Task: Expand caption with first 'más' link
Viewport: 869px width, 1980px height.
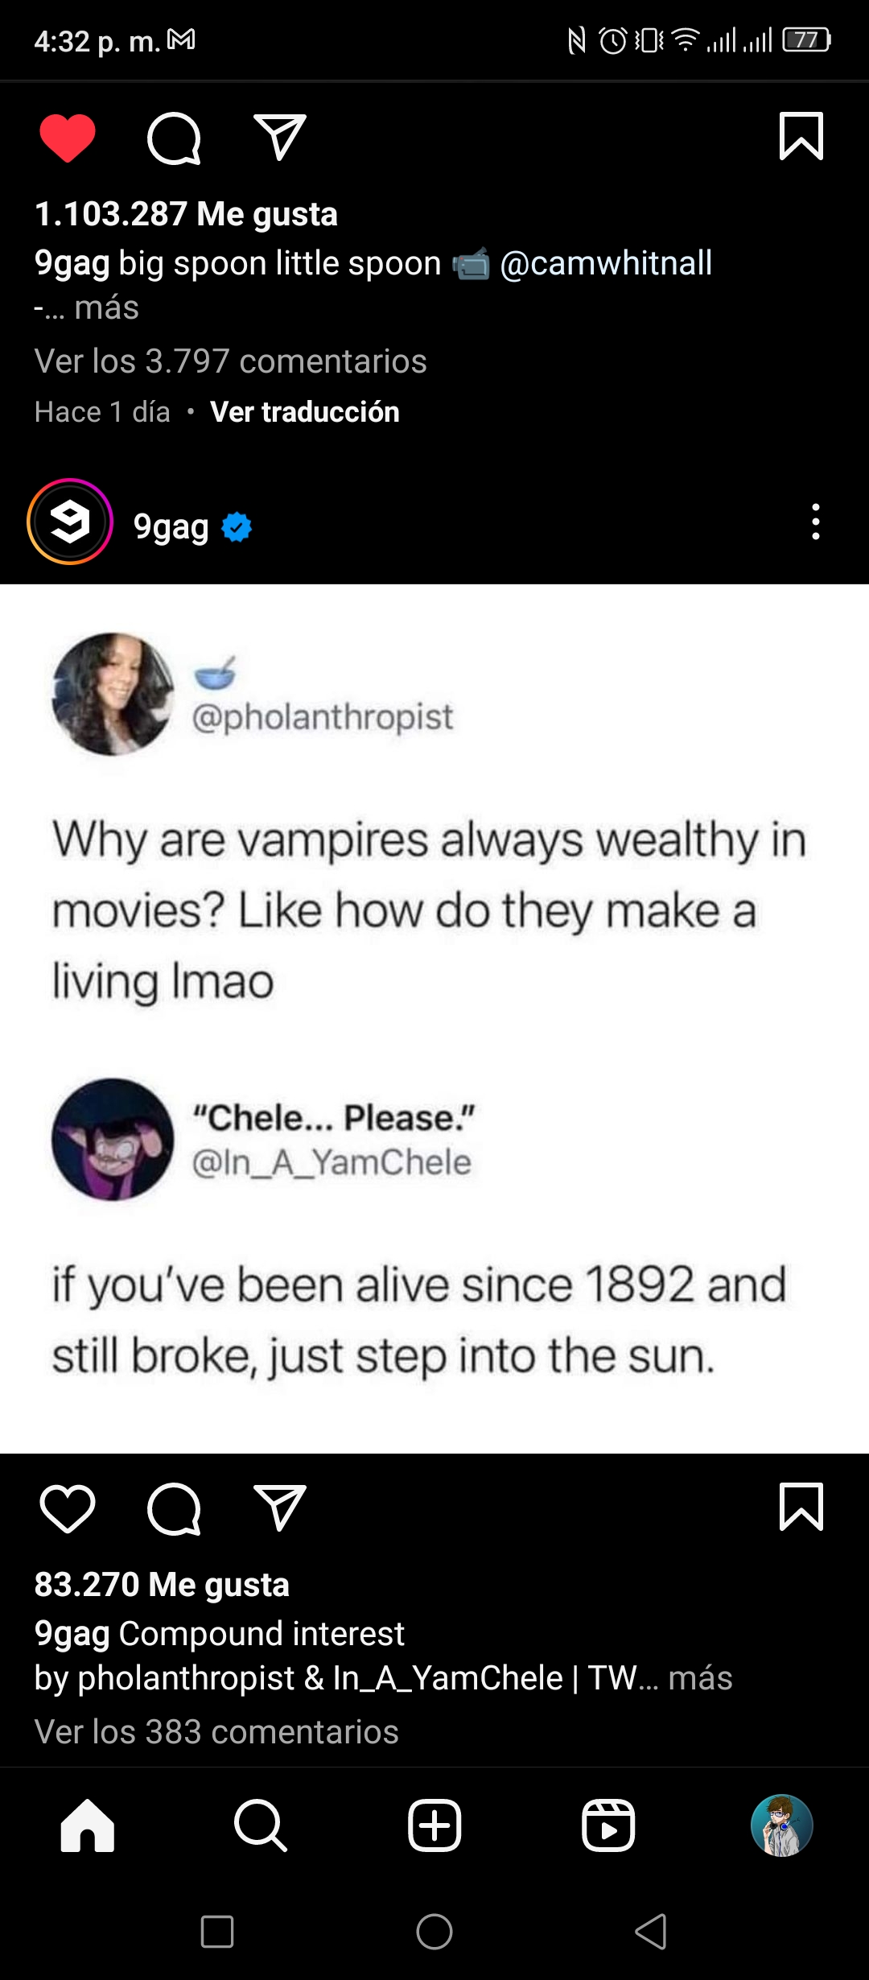Action: click(106, 307)
